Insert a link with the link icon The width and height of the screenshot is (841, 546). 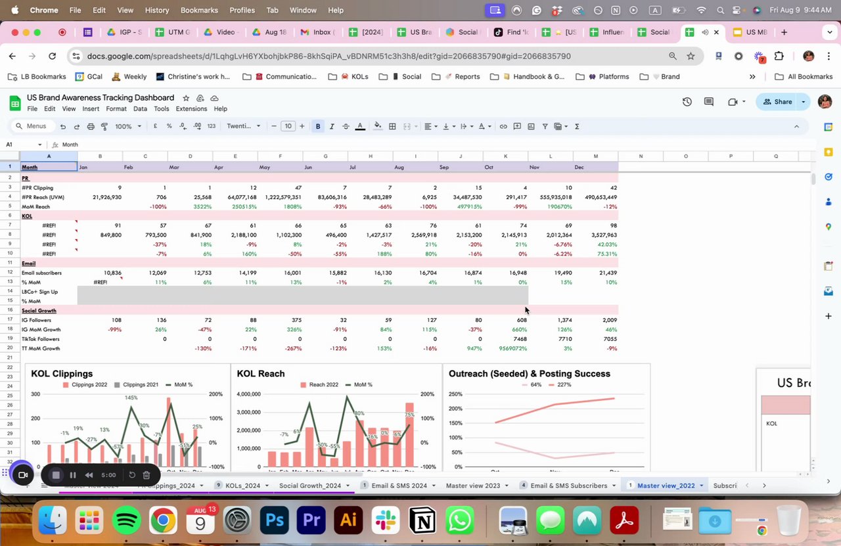(503, 126)
